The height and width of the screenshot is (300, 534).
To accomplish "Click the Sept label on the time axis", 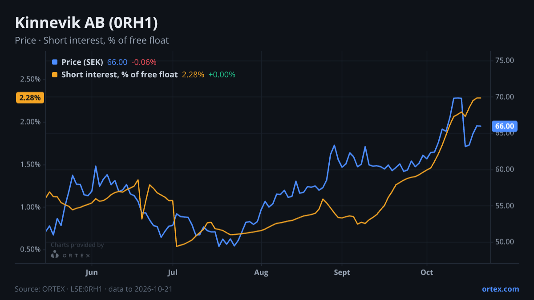I will [342, 272].
